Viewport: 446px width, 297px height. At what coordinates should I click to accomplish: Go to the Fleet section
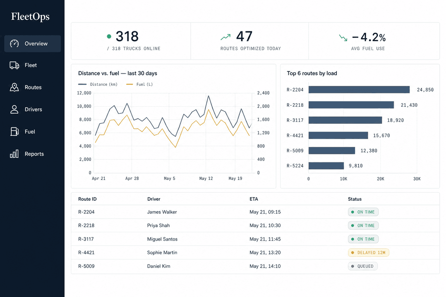point(31,65)
